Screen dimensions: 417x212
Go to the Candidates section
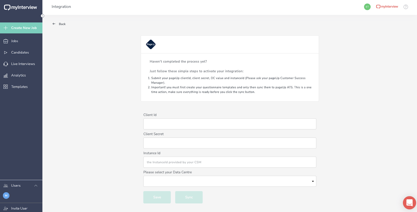click(20, 53)
